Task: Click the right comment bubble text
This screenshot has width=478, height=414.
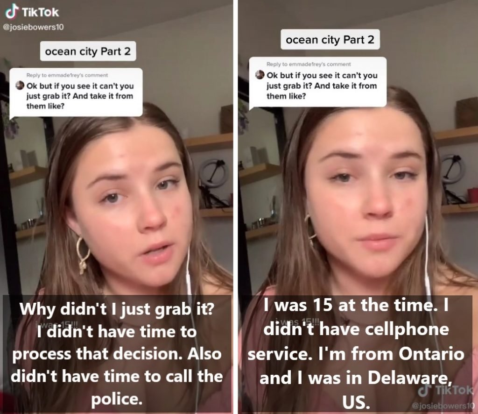Action: (x=322, y=86)
